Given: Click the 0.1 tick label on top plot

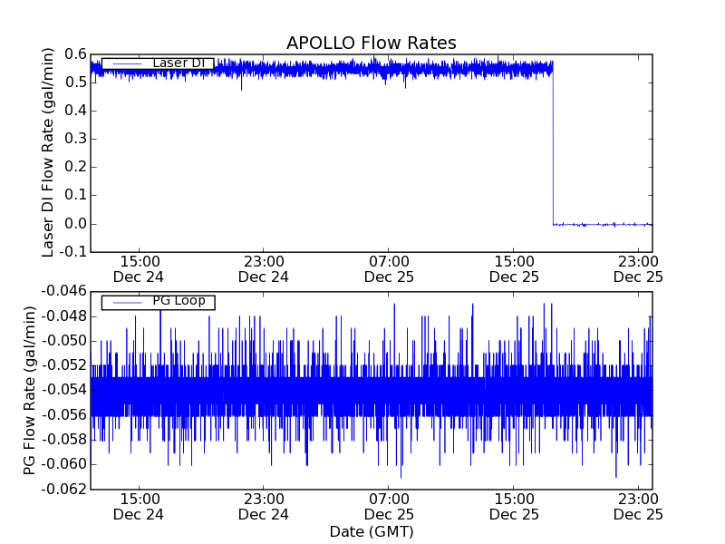Looking at the screenshot, I should pos(75,195).
